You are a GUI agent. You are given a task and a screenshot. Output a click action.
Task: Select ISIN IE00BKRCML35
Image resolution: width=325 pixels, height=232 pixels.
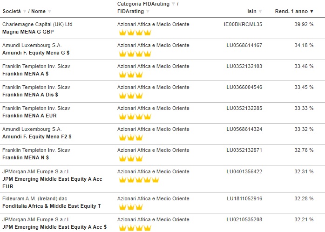(x=243, y=24)
